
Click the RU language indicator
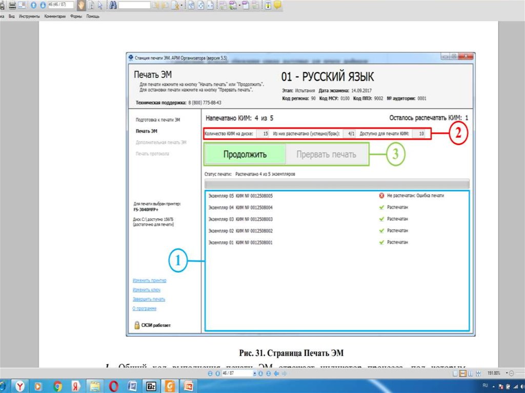click(x=485, y=385)
